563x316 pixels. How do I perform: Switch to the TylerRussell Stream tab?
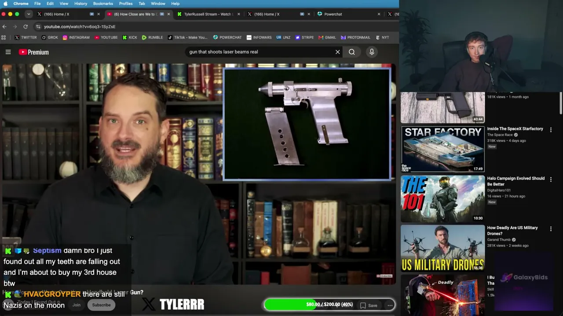208,14
